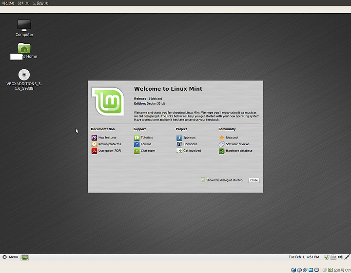Open the Mint Menu button
351x273 pixels.
pos(10,257)
